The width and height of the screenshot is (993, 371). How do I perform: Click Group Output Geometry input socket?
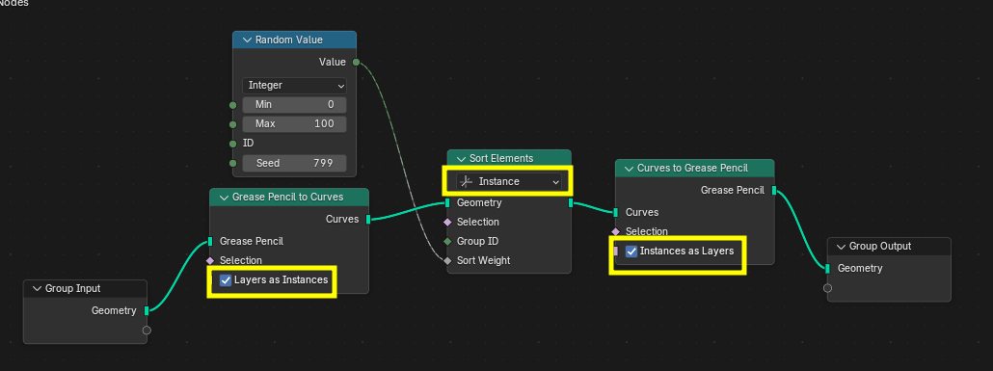pos(828,269)
